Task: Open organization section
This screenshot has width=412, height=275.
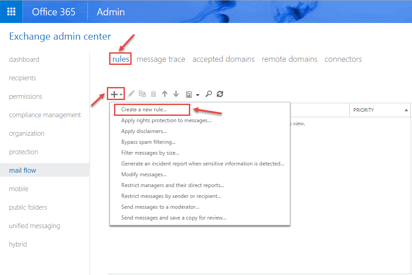Action: coord(27,133)
